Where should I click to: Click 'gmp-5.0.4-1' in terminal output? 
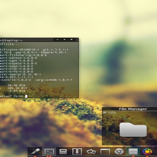[x=26, y=53]
